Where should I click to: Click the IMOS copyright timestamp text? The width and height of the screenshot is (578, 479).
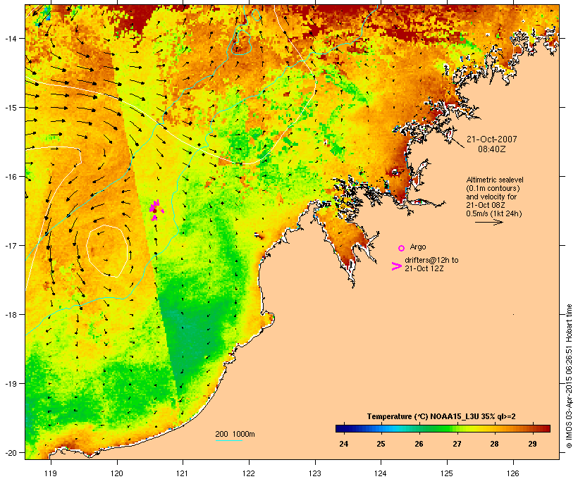569,376
